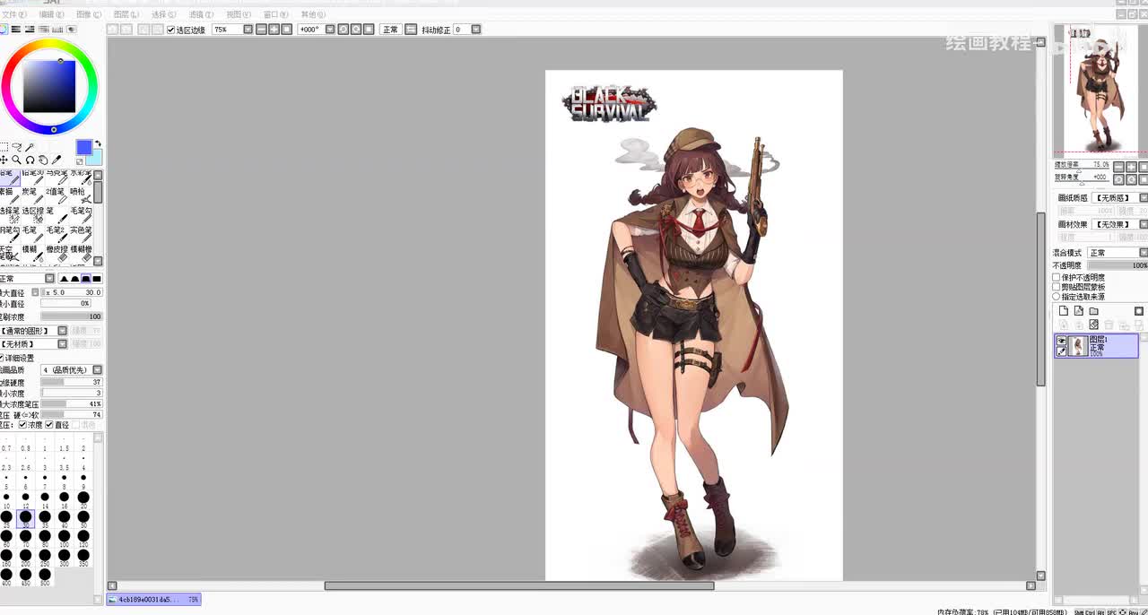
Task: Show the RGB slider panel
Action: point(15,30)
